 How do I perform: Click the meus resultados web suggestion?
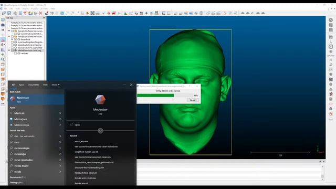pos(24,160)
